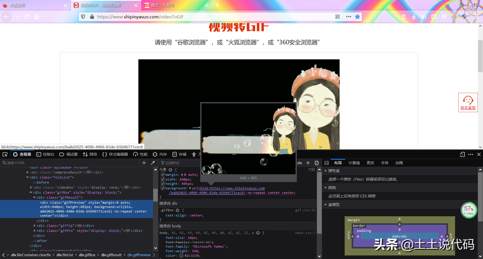This screenshot has width=483, height=259.
Task: Click the base.css:7 source link
Action: pyautogui.click(x=305, y=233)
